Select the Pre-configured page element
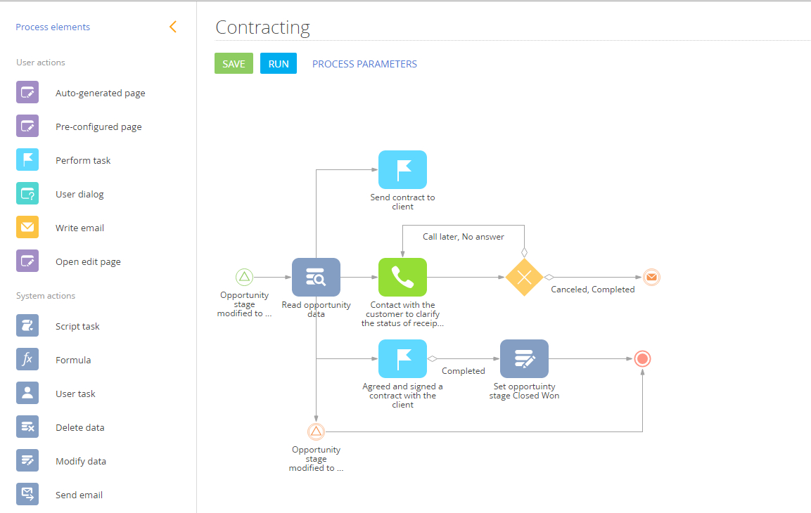The height and width of the screenshot is (513, 811). 98,126
